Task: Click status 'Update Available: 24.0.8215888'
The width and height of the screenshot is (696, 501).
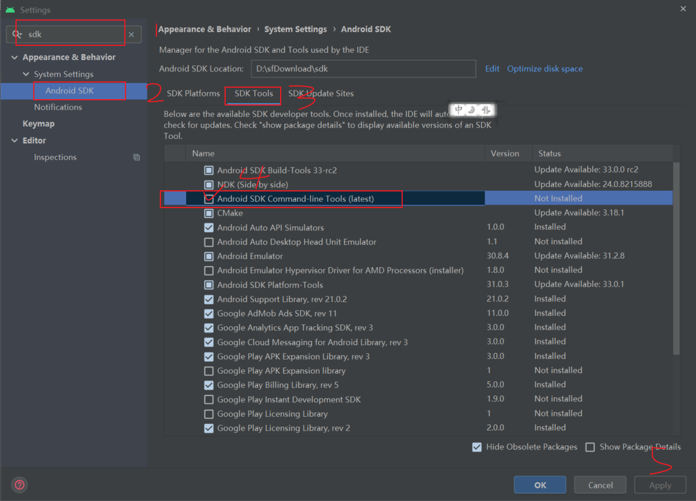Action: coord(593,185)
